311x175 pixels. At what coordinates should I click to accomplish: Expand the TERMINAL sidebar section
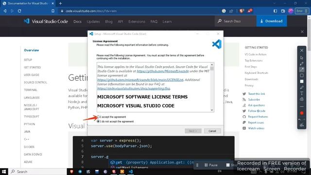31,90
